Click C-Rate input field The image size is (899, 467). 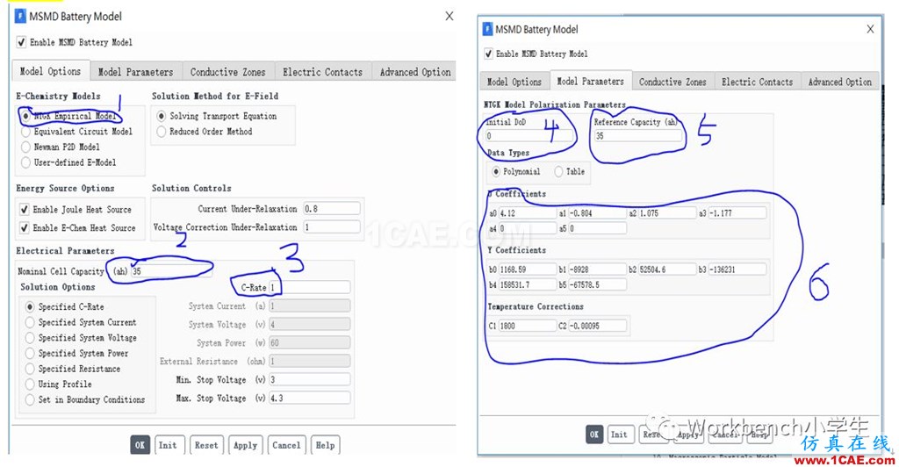310,287
